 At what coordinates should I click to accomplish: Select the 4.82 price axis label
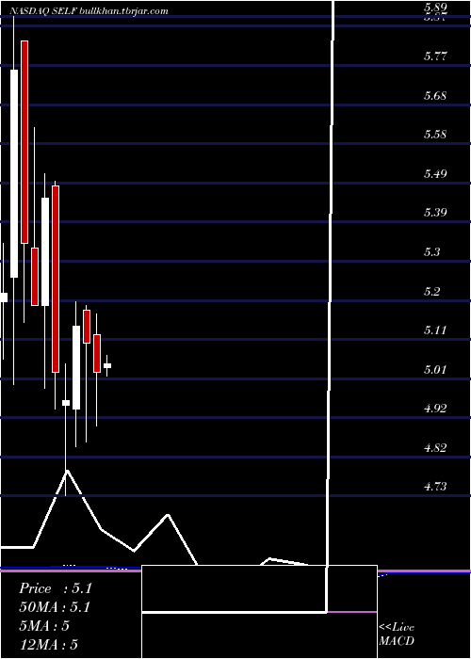pyautogui.click(x=435, y=447)
